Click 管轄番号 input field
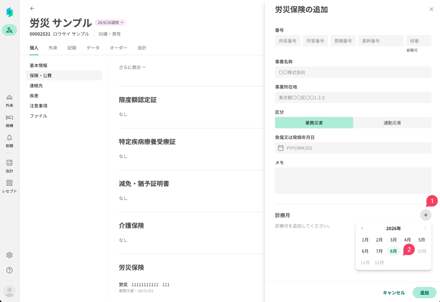The height and width of the screenshot is (302, 440). [x=343, y=41]
